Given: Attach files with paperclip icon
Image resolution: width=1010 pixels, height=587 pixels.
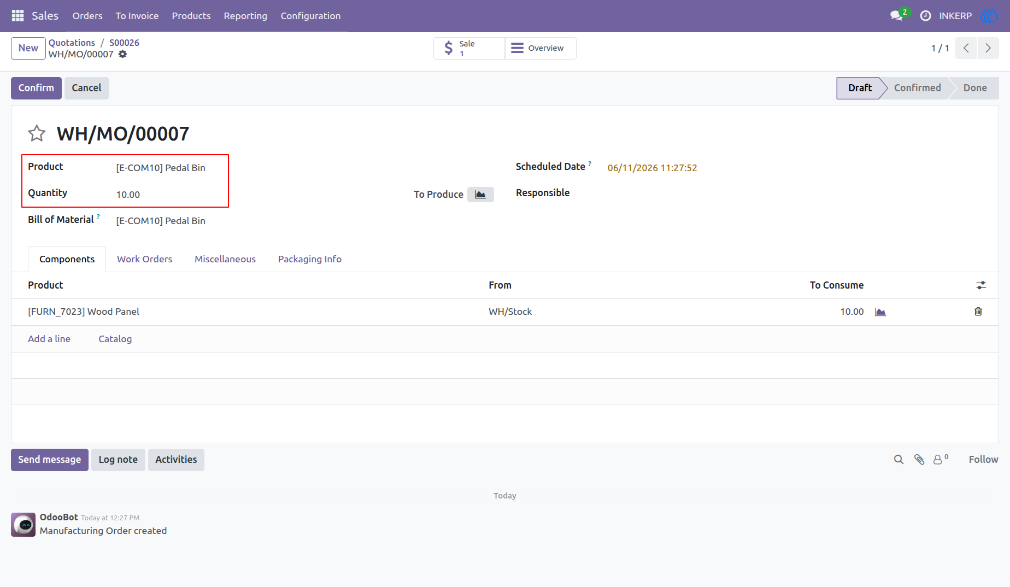Looking at the screenshot, I should coord(919,460).
